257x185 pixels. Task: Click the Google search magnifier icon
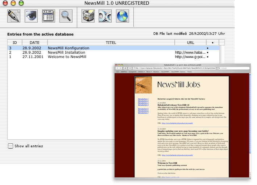pos(219,68)
